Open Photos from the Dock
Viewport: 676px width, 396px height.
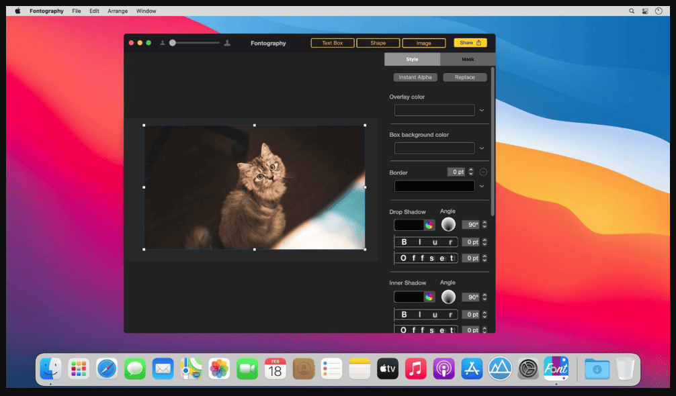click(219, 368)
